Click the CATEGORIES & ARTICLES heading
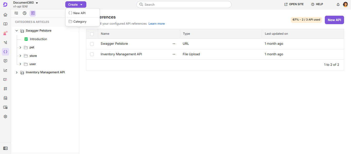The width and height of the screenshot is (351, 154). coord(32,22)
